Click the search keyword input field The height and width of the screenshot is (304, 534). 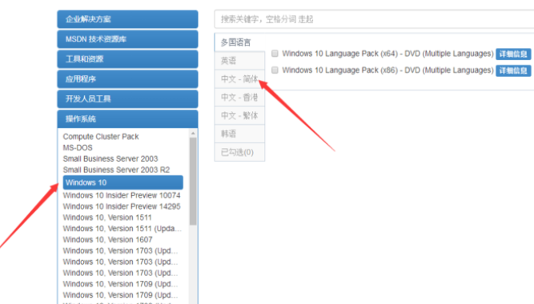pyautogui.click(x=374, y=19)
